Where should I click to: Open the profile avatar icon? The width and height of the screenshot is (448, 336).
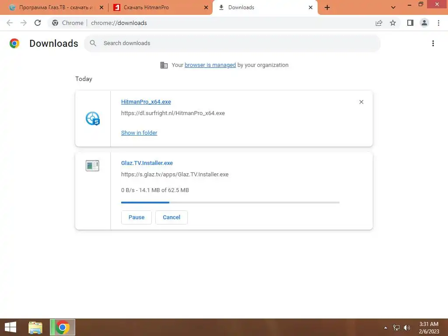point(424,23)
